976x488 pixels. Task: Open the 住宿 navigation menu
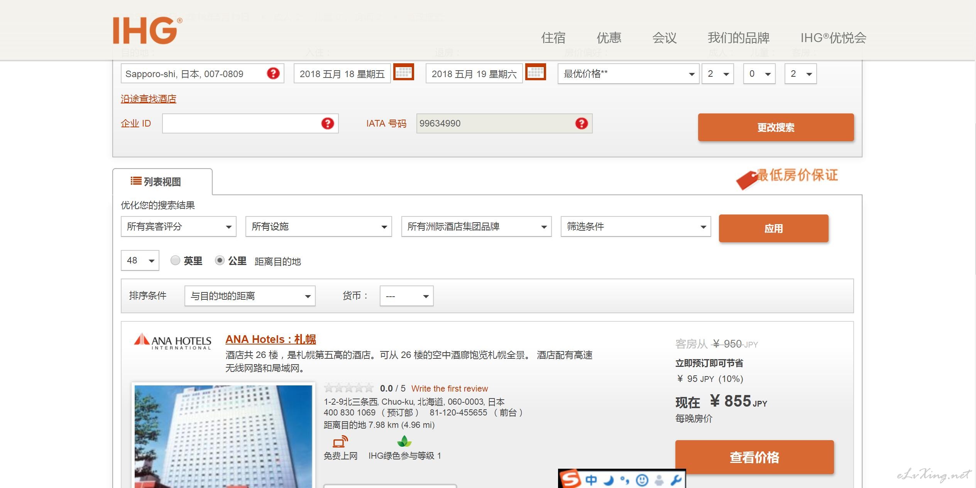click(x=553, y=38)
